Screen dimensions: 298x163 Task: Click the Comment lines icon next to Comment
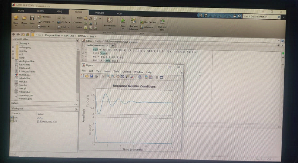click(86, 23)
